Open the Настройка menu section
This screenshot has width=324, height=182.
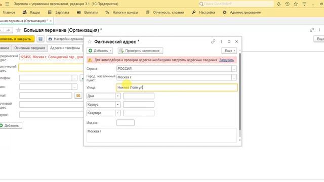click(204, 12)
